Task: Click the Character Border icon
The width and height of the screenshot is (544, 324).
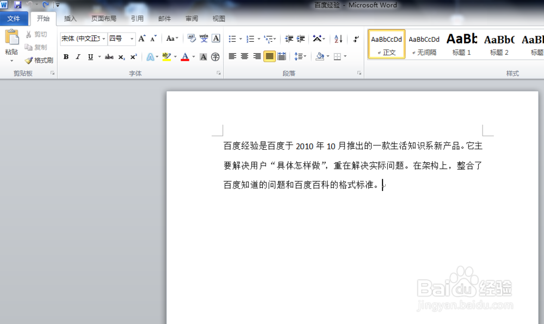Action: pyautogui.click(x=216, y=39)
